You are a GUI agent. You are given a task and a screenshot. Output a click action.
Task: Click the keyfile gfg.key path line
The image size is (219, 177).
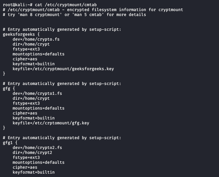tap(51, 123)
